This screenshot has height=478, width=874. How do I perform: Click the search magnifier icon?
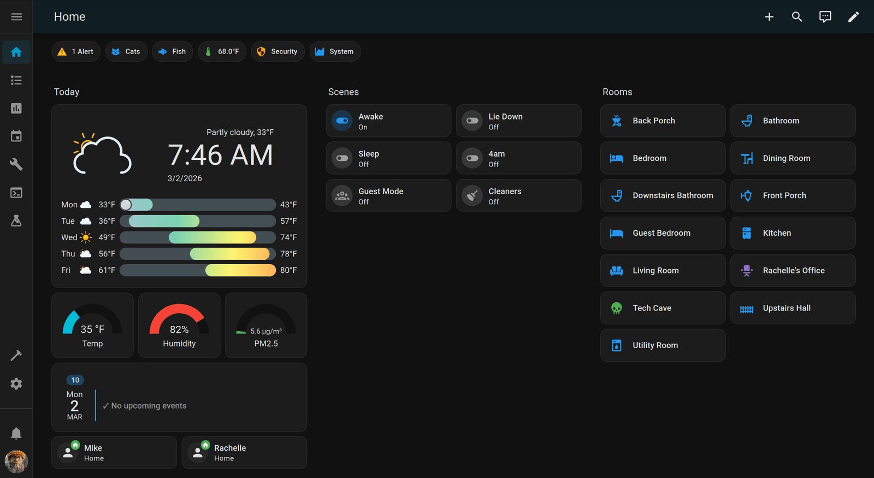[x=797, y=17]
